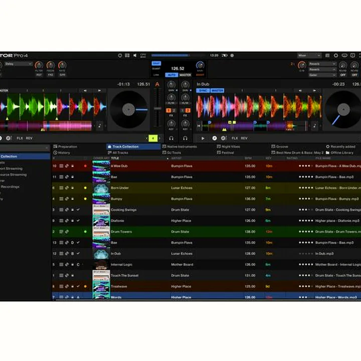Screen dimensions: 361x361
Task: Click the Deck A vinyl platter
Action: click(x=129, y=109)
